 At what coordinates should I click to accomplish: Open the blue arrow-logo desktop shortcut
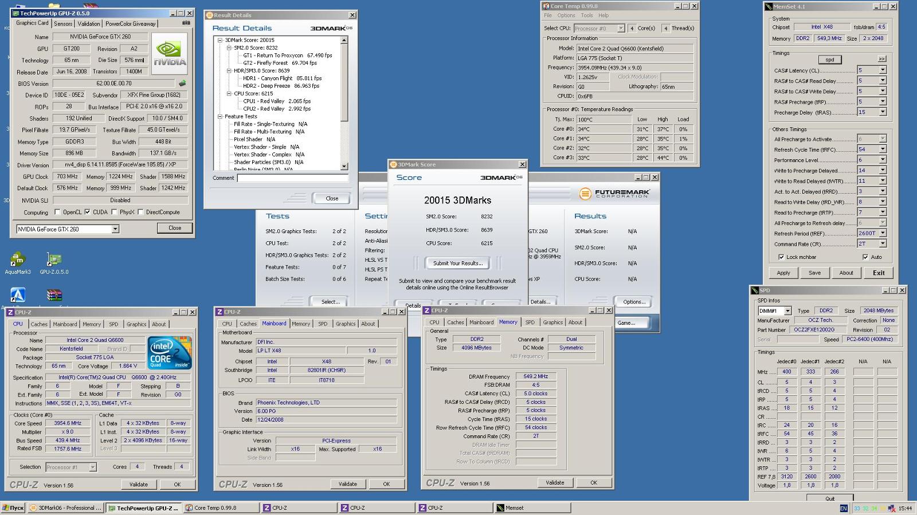[x=18, y=296]
